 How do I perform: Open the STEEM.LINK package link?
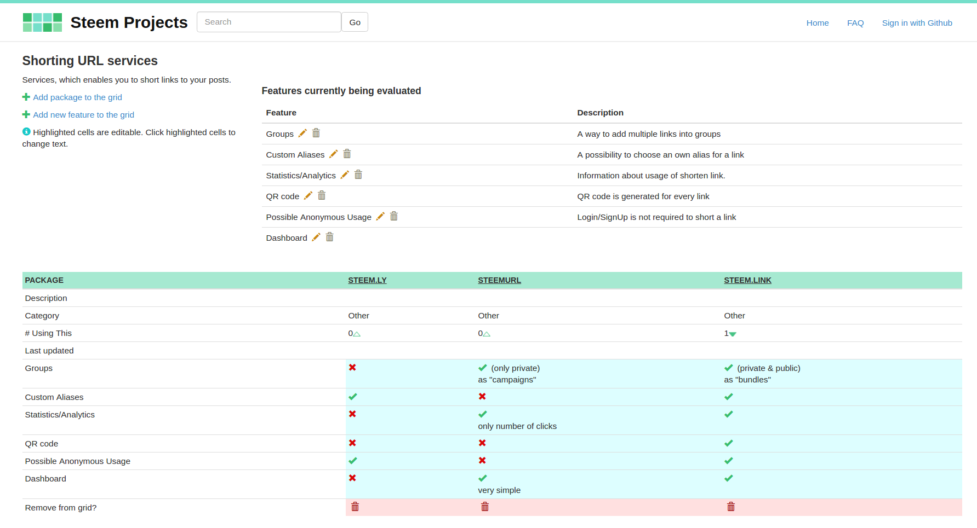[x=748, y=280]
